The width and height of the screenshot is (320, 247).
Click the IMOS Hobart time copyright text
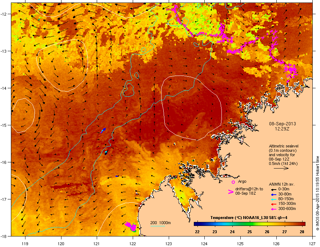pos(317,193)
